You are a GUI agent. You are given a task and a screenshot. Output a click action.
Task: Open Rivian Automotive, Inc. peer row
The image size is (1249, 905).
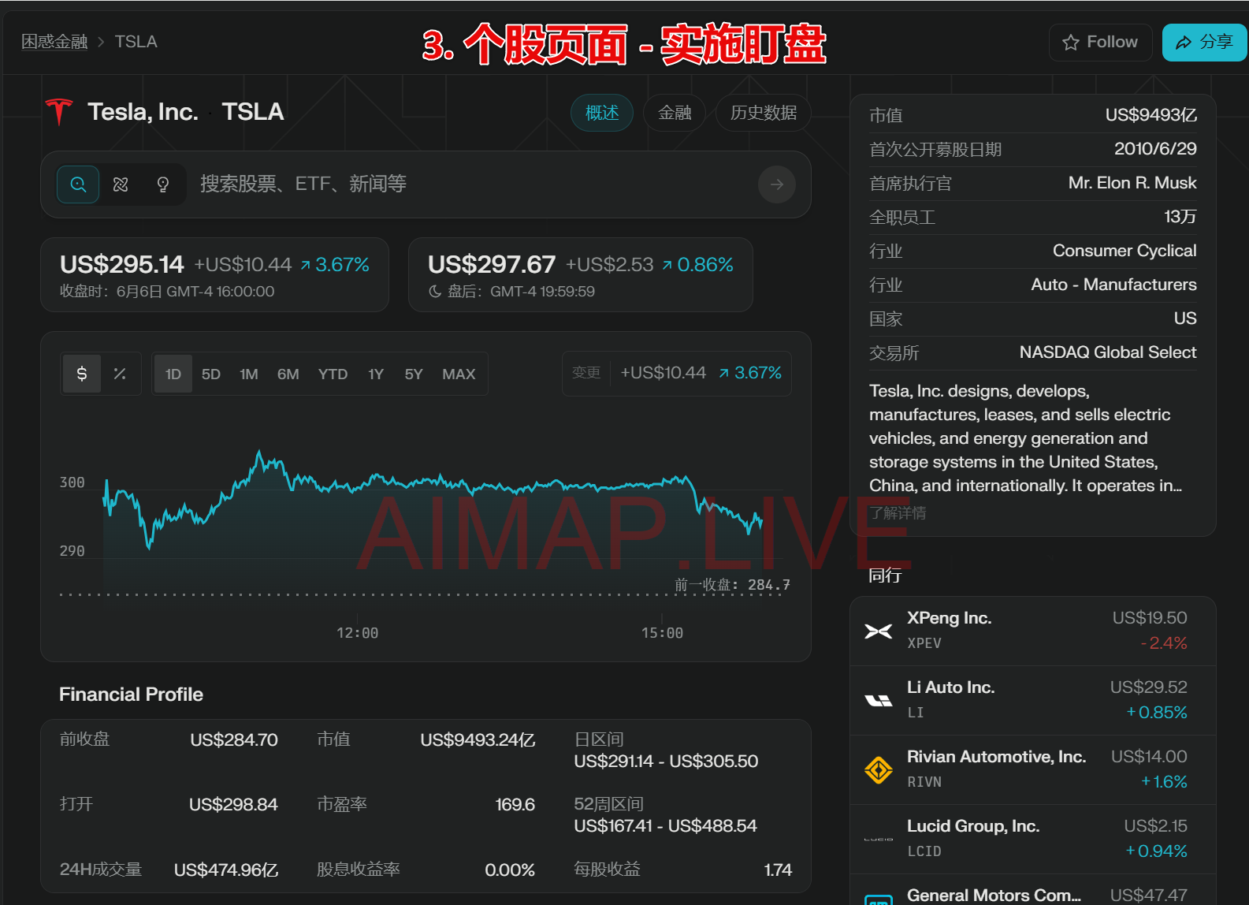[1033, 769]
